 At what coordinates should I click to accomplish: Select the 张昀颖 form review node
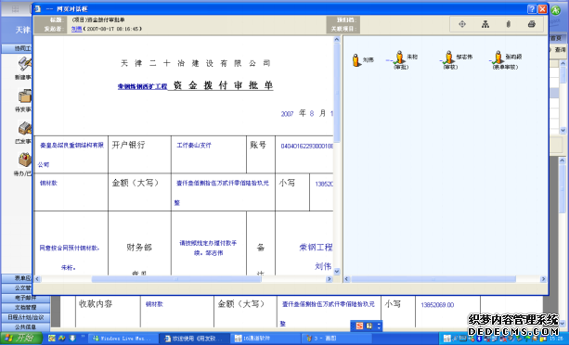[x=498, y=57]
